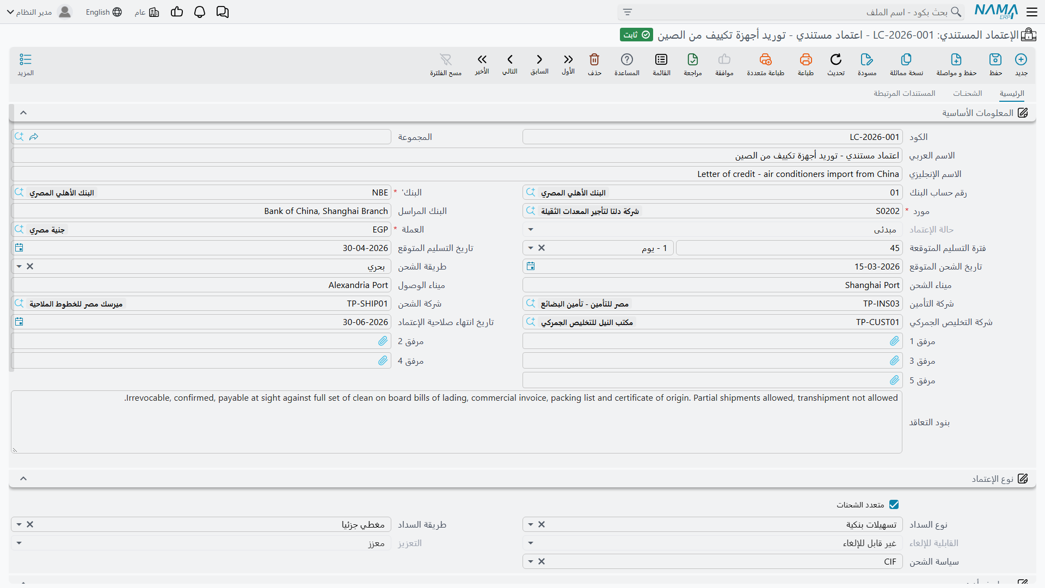Open the يوم period unit dropdown
Viewport: 1045px width, 588px height.
point(531,248)
